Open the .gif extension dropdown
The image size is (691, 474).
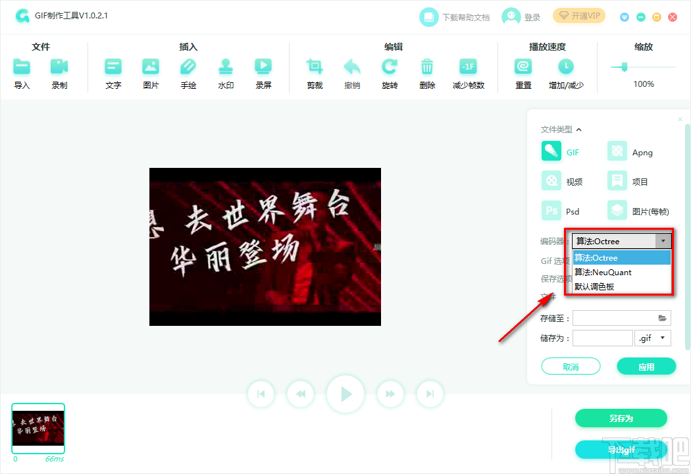pos(652,337)
